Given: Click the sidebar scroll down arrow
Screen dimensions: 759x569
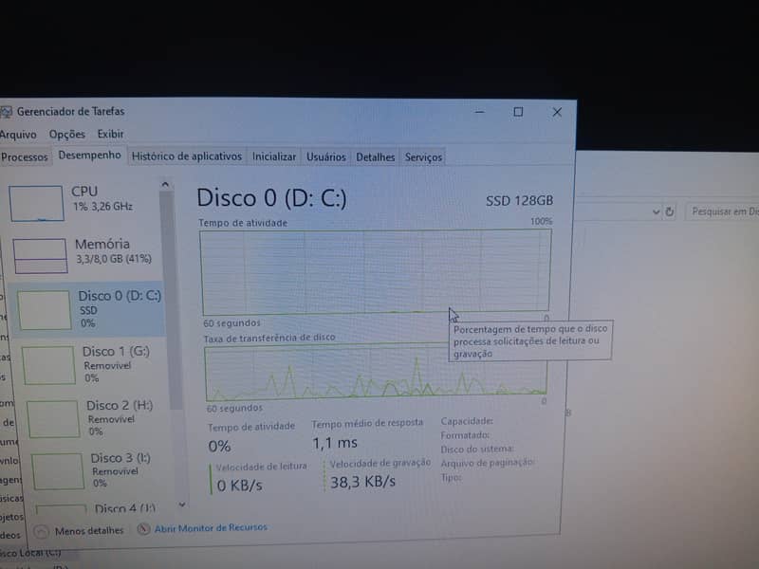Looking at the screenshot, I should click(x=182, y=505).
